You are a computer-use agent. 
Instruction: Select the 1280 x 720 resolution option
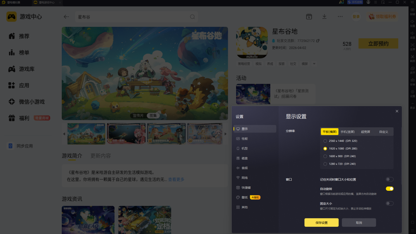[x=340, y=164]
